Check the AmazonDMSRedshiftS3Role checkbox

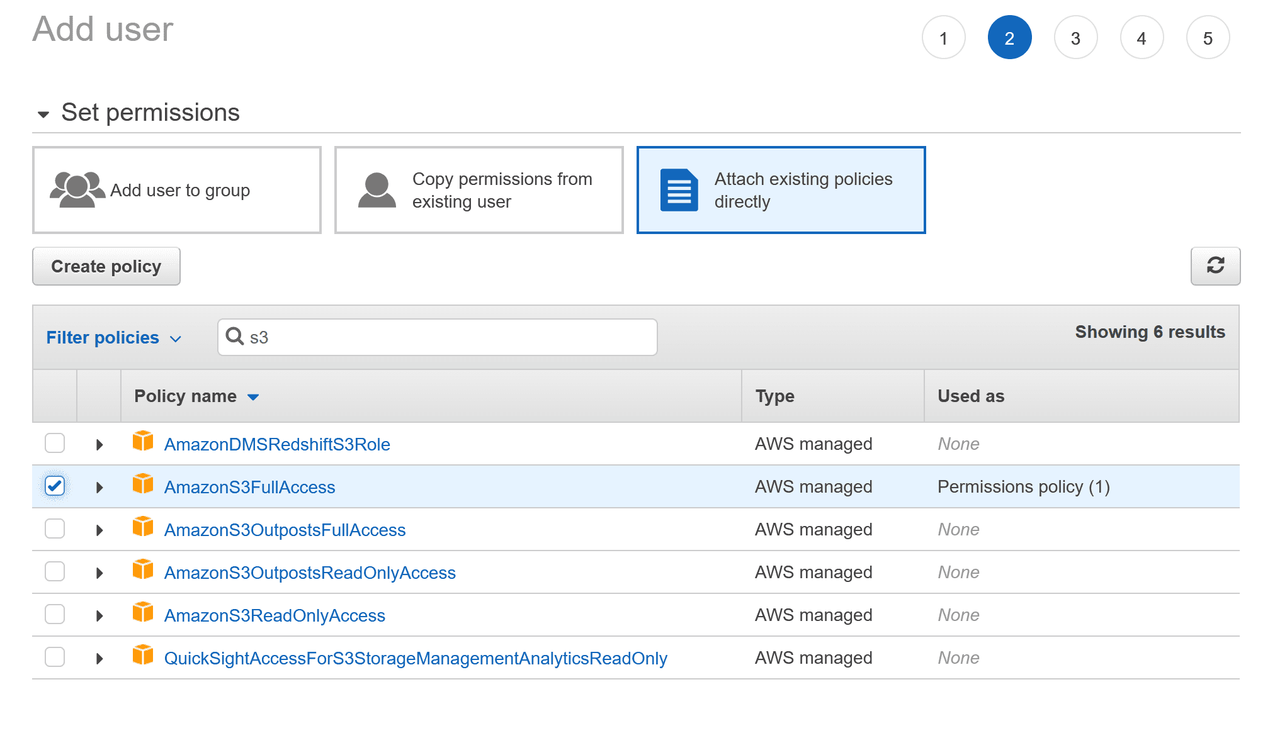click(x=55, y=443)
